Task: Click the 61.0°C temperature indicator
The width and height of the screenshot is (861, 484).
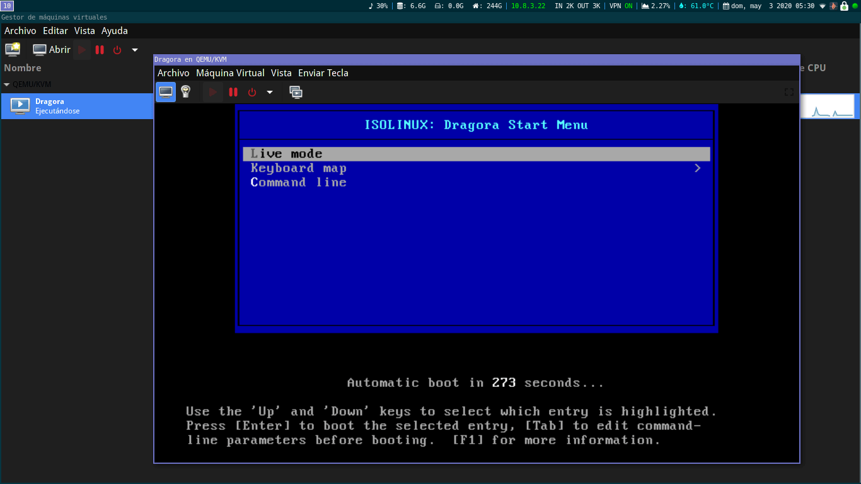Action: 696,6
